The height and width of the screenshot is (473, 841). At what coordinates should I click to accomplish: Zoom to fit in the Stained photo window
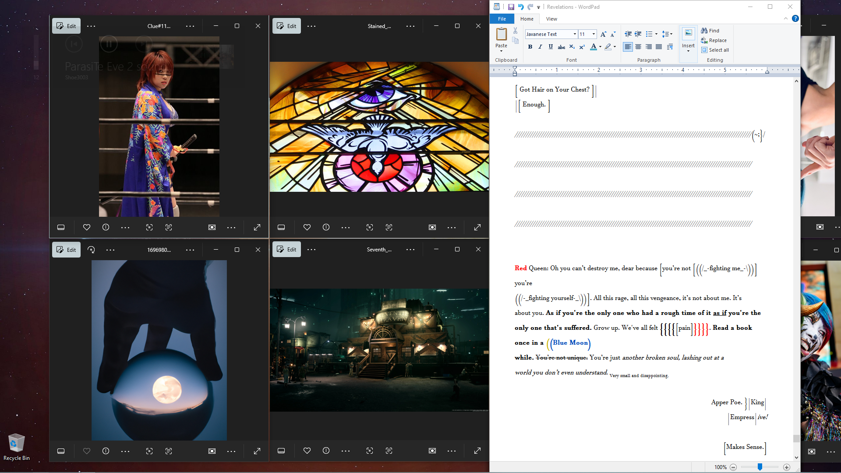[x=432, y=227]
